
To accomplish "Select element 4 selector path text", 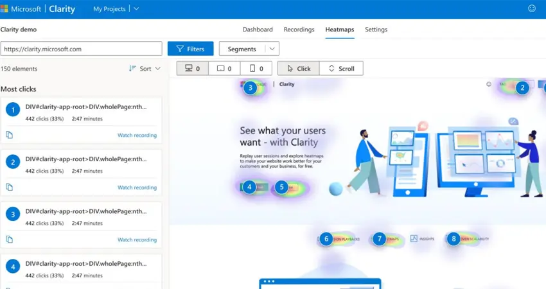I will [86, 263].
